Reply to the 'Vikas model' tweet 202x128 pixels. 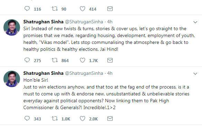[x=27, y=60]
